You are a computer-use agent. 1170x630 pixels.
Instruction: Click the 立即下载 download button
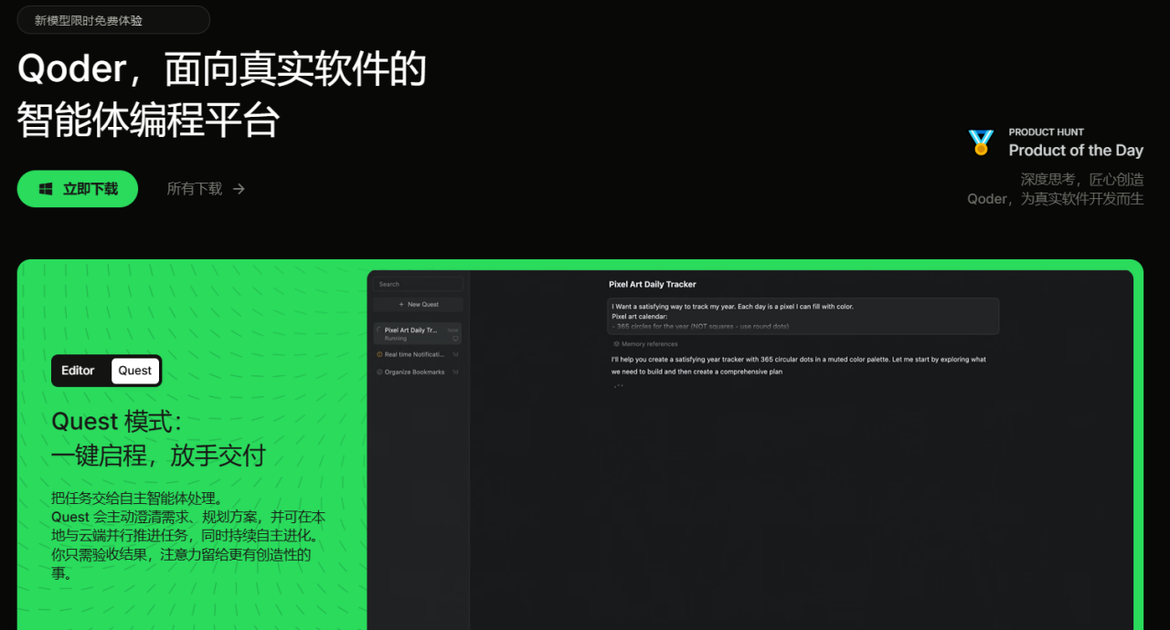78,188
